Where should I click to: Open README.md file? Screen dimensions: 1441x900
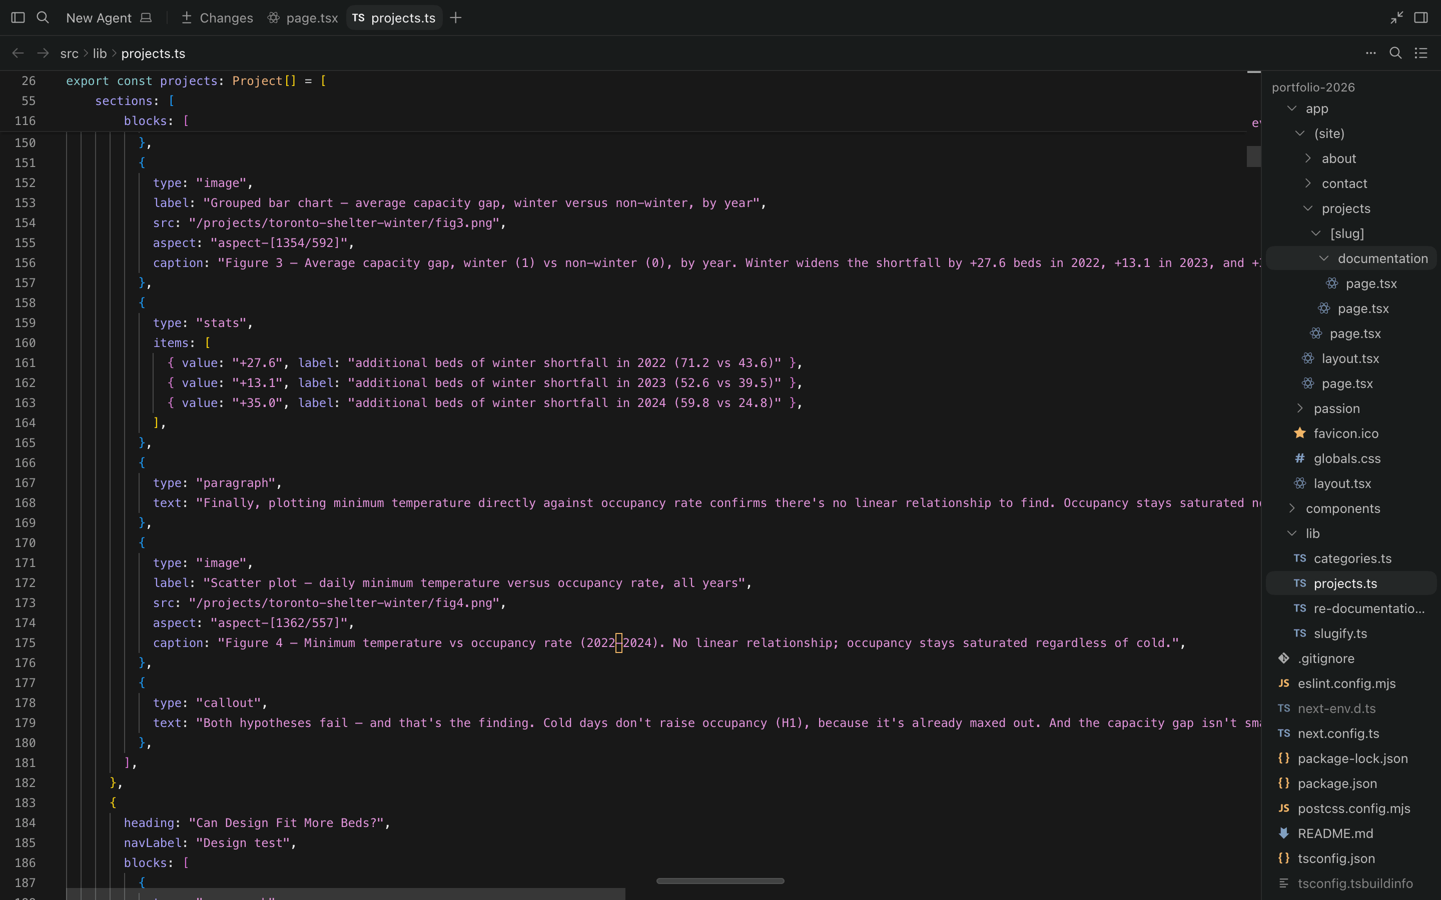[1351, 833]
